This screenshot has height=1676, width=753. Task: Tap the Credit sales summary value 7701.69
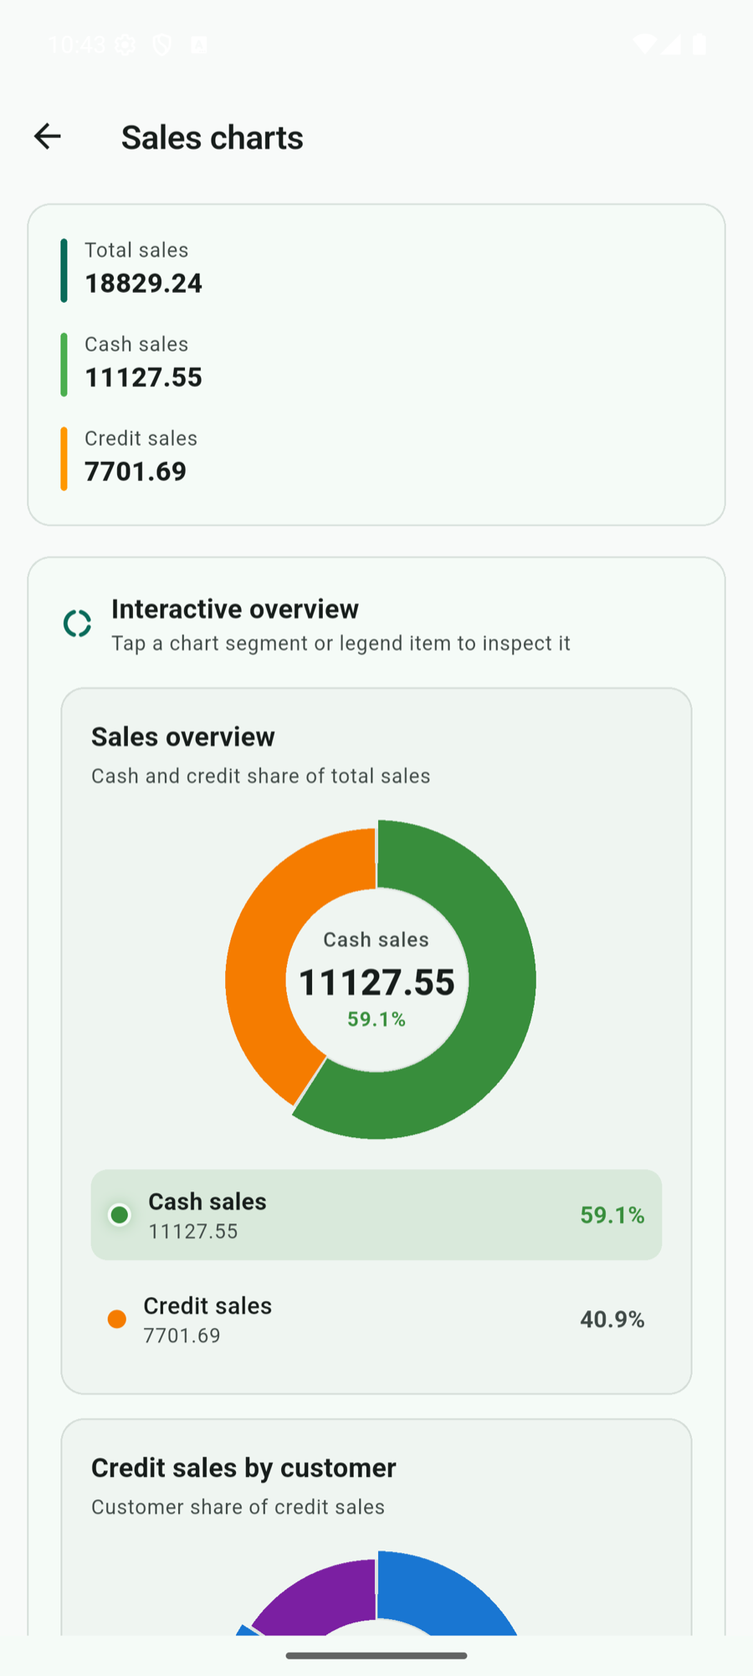click(x=136, y=472)
